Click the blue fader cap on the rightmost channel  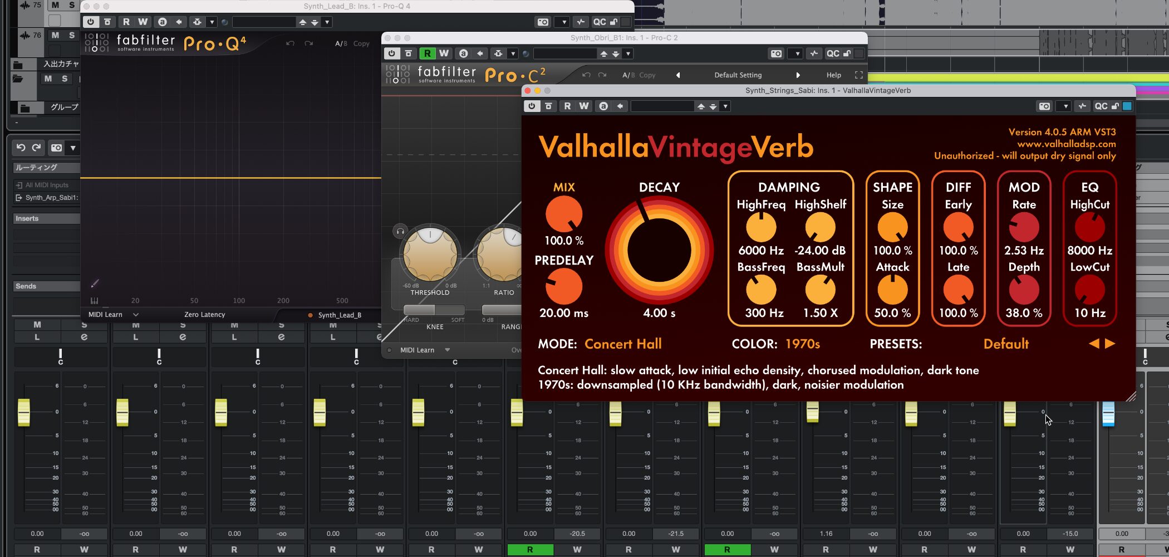pyautogui.click(x=1108, y=414)
